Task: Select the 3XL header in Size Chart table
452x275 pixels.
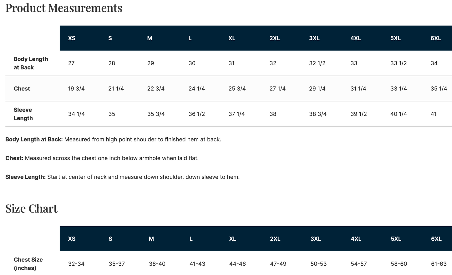Action: pos(316,239)
